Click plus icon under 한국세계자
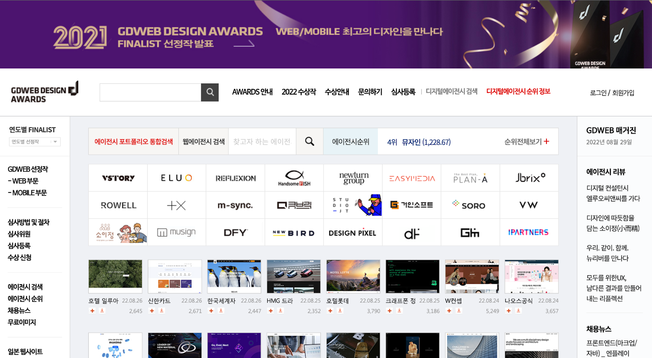The height and width of the screenshot is (358, 652). (211, 311)
